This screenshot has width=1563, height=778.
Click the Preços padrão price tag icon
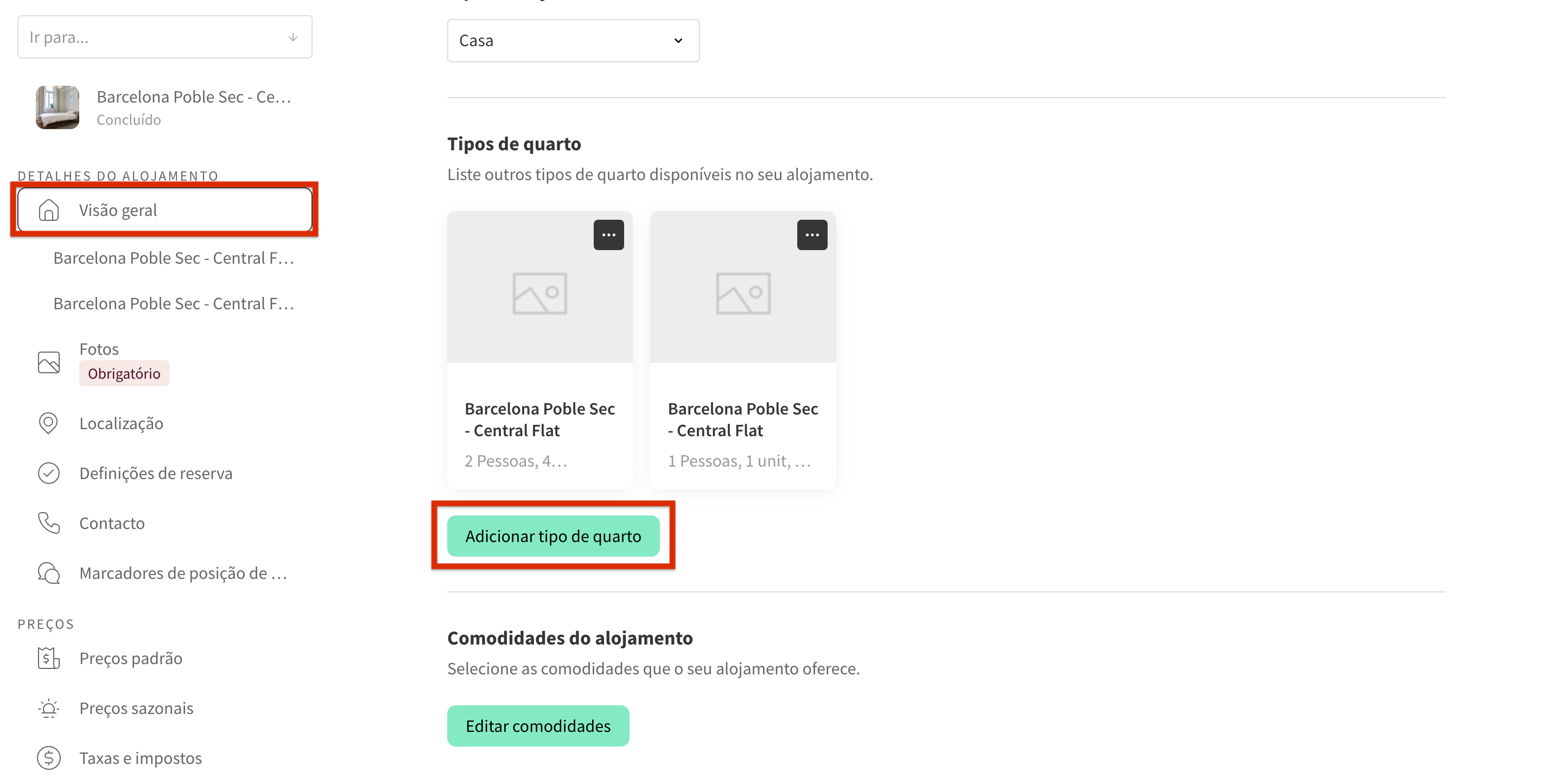[48, 658]
